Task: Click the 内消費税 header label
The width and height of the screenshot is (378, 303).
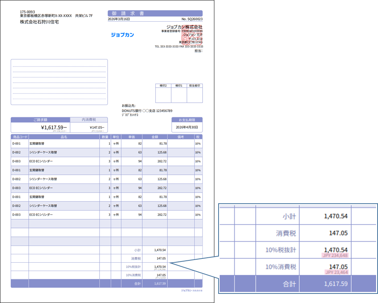Action: 89,120
